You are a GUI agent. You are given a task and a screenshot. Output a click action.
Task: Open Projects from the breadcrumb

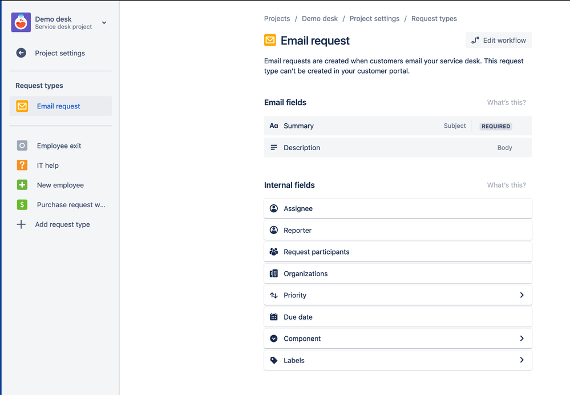(x=277, y=18)
